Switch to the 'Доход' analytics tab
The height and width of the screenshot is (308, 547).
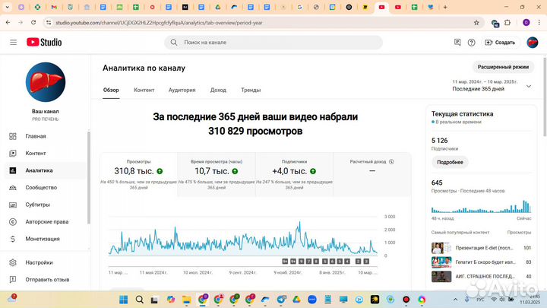point(218,90)
